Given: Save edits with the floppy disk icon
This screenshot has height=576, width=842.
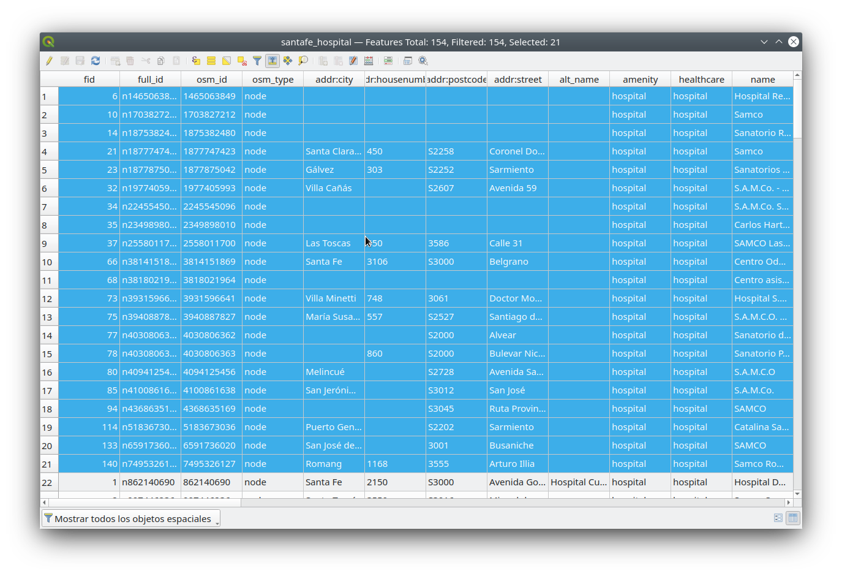Looking at the screenshot, I should click(x=80, y=61).
